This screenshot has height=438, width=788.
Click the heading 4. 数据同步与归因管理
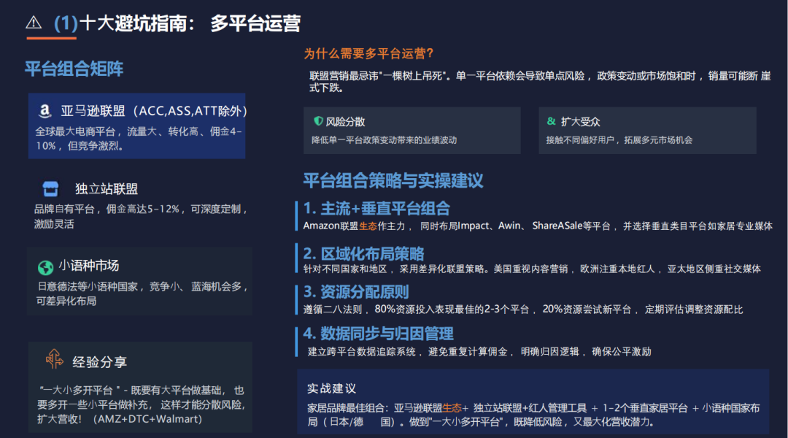(x=378, y=334)
